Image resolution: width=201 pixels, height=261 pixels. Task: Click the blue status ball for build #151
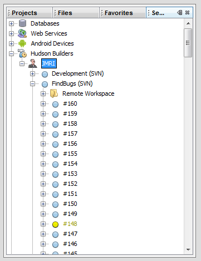coord(55,194)
